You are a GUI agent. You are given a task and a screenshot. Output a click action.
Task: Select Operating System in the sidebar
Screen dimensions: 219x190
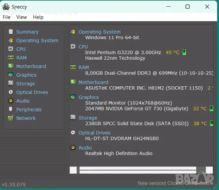click(x=37, y=40)
